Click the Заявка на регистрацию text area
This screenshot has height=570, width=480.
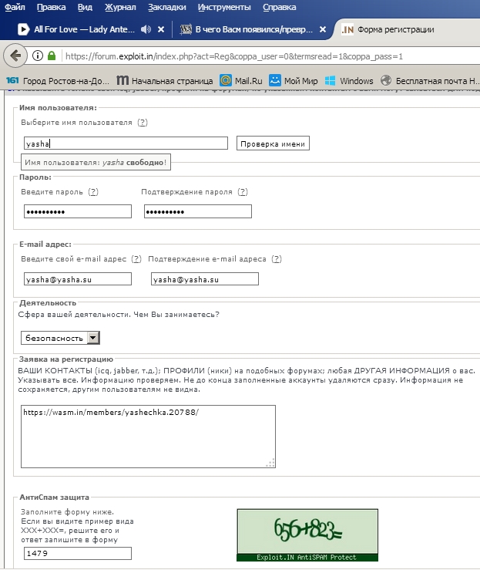pos(148,437)
